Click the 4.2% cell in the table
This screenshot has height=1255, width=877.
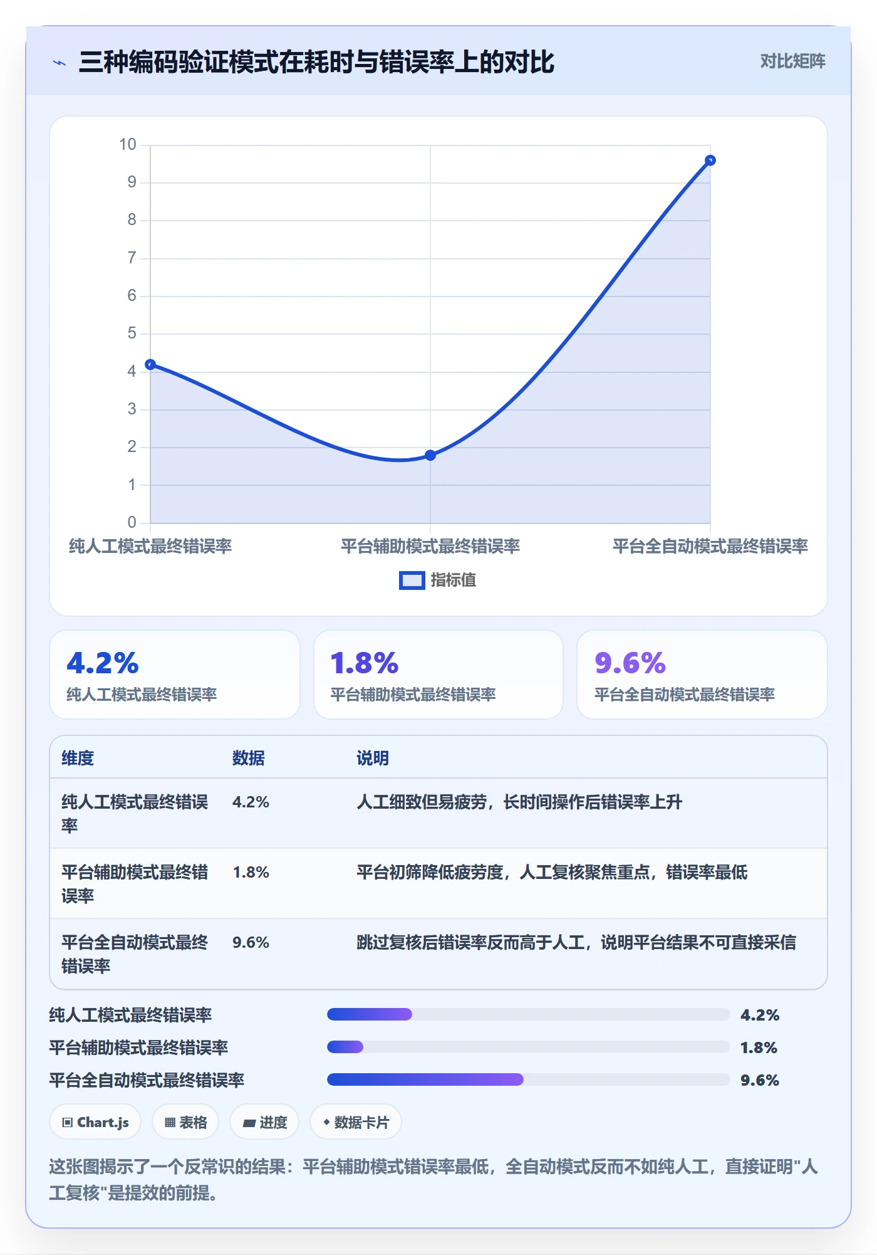click(x=251, y=802)
